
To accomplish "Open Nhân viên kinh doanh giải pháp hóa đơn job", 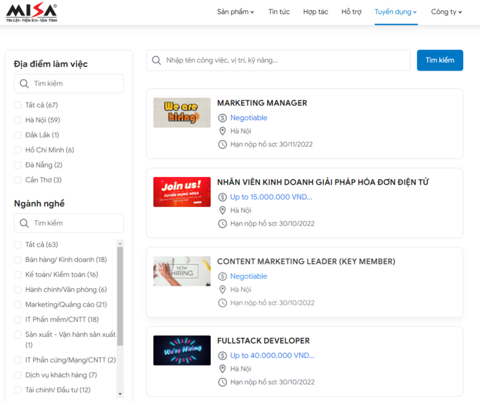I will tap(323, 182).
